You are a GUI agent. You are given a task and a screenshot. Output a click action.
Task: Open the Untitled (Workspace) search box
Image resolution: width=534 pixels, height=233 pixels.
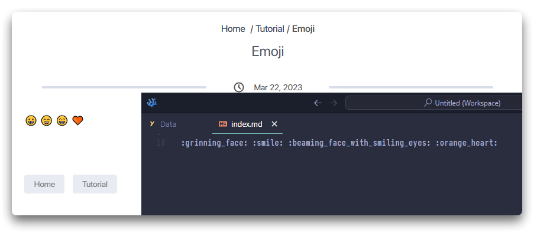(433, 103)
